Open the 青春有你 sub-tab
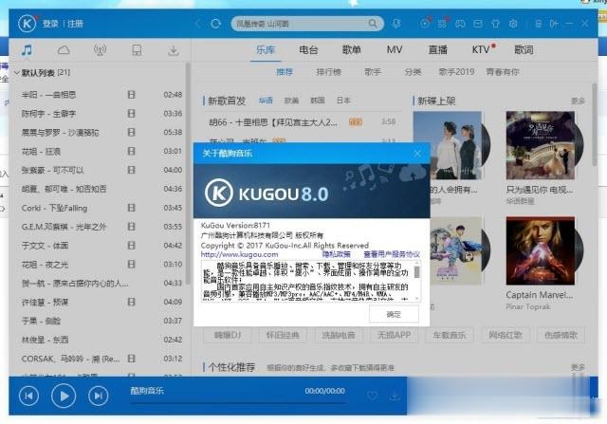Viewport: 607px width, 424px height. pos(503,72)
